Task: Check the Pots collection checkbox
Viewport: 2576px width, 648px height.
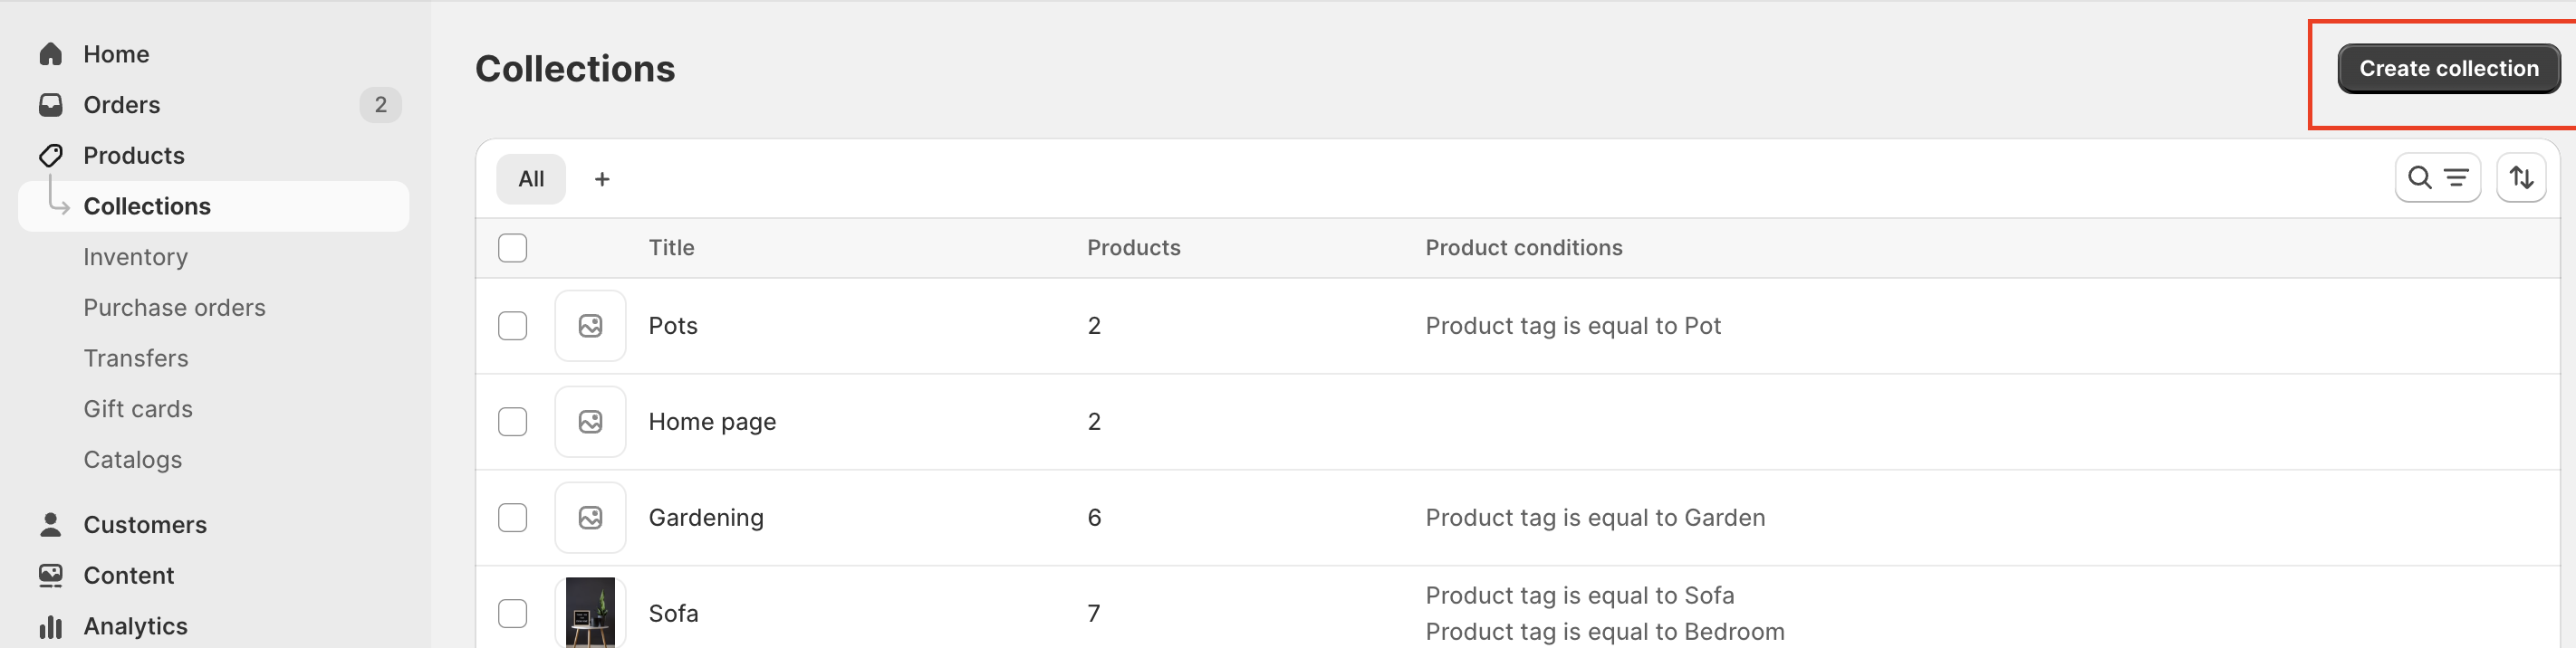Action: (x=513, y=327)
